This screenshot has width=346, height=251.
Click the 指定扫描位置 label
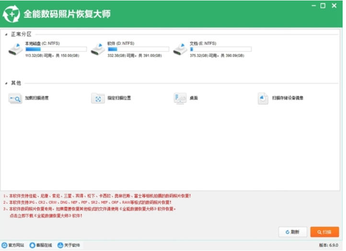pos(119,98)
